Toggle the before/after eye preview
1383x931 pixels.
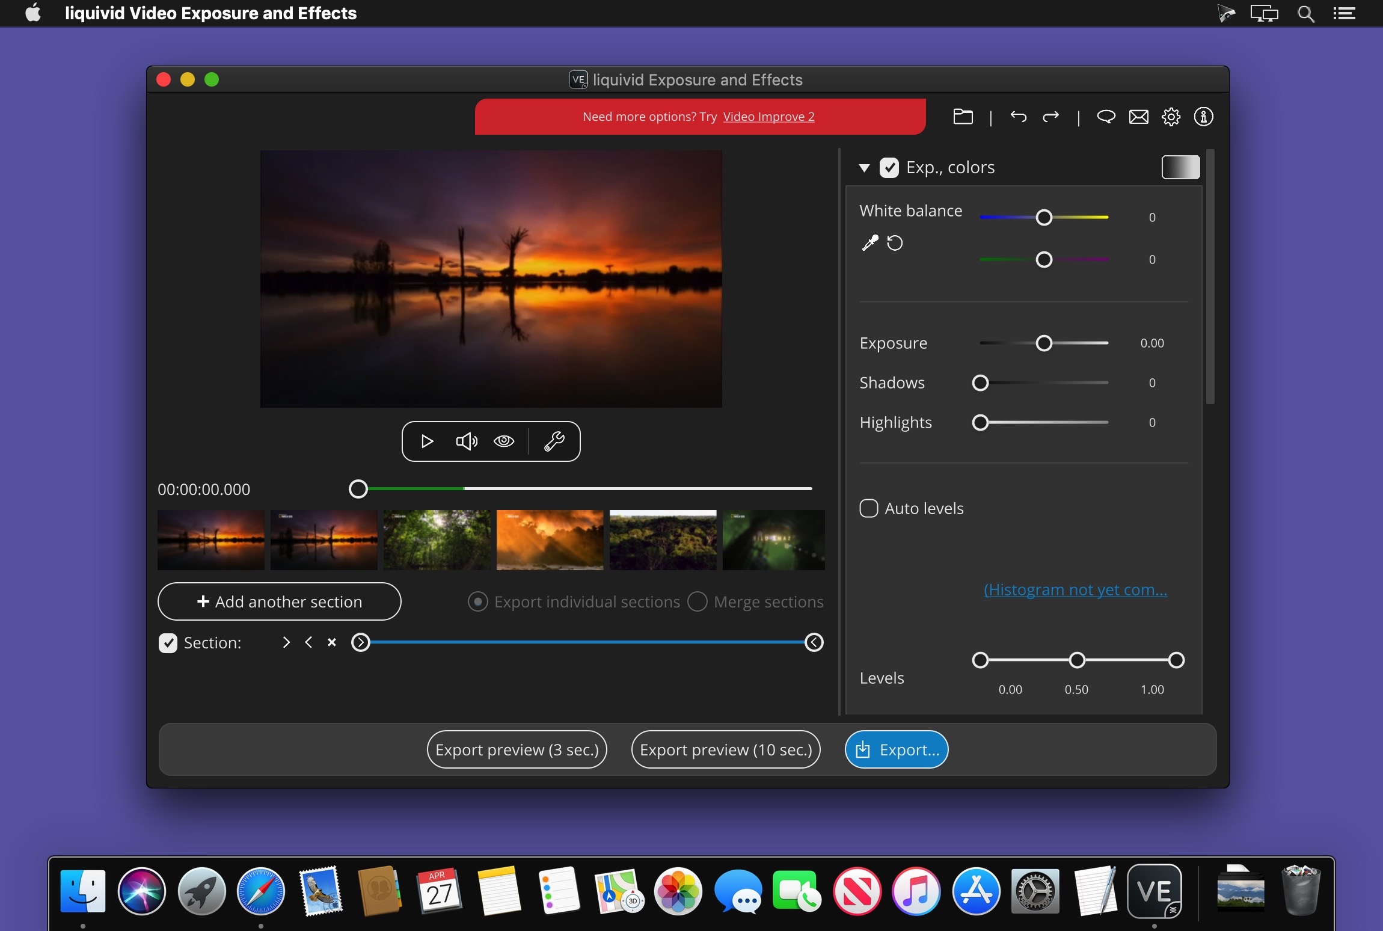point(504,441)
